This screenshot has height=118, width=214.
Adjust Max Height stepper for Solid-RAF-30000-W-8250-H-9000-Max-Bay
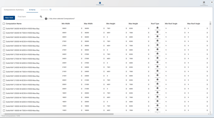pos(148,41)
